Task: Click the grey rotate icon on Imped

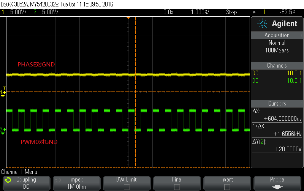Action: (x=58, y=180)
